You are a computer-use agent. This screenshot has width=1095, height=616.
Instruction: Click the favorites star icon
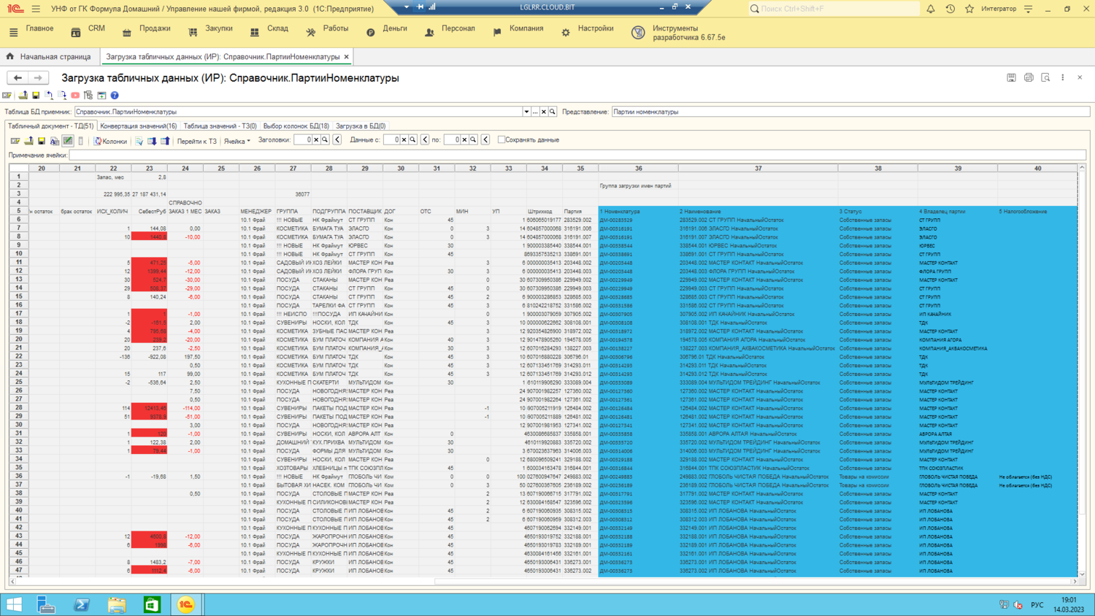(x=969, y=9)
